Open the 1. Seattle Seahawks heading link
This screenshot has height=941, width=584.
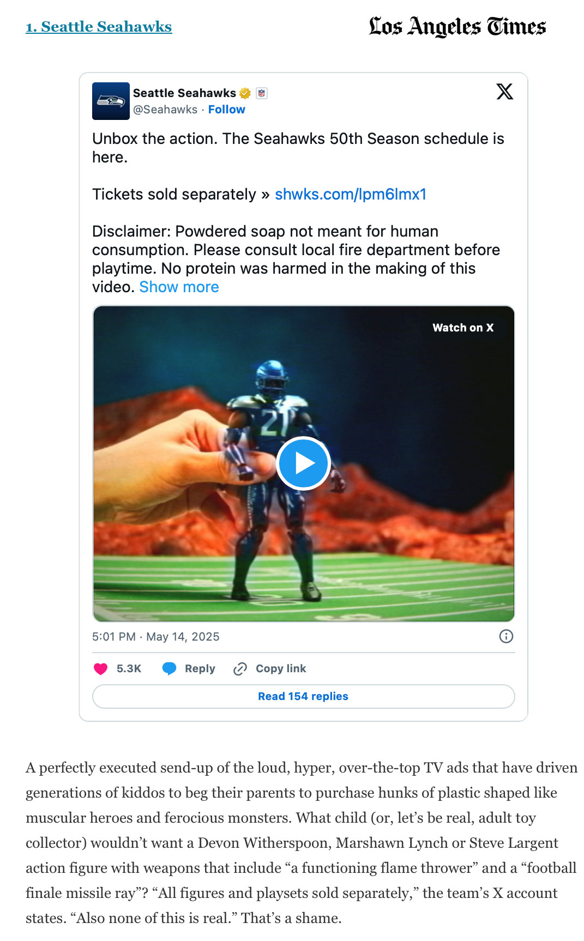click(x=99, y=27)
